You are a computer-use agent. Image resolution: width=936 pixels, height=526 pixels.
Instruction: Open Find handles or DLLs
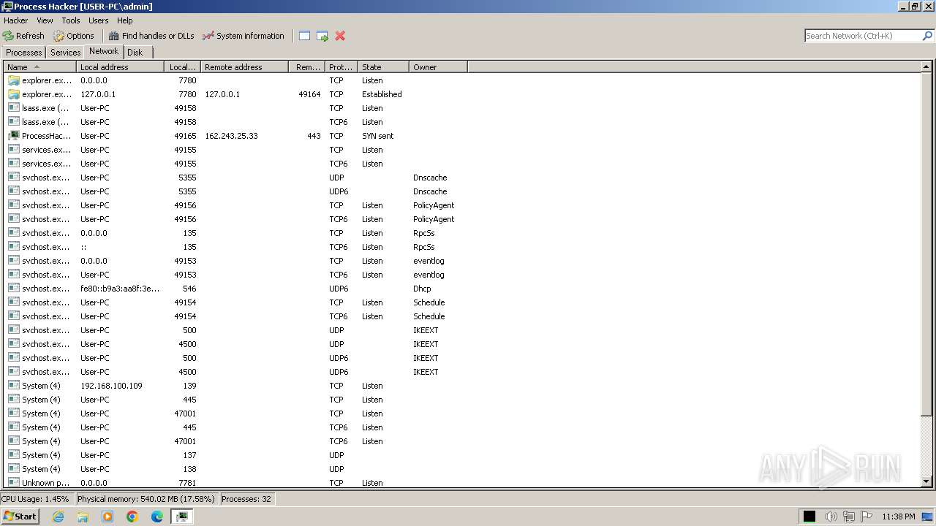[x=151, y=36]
